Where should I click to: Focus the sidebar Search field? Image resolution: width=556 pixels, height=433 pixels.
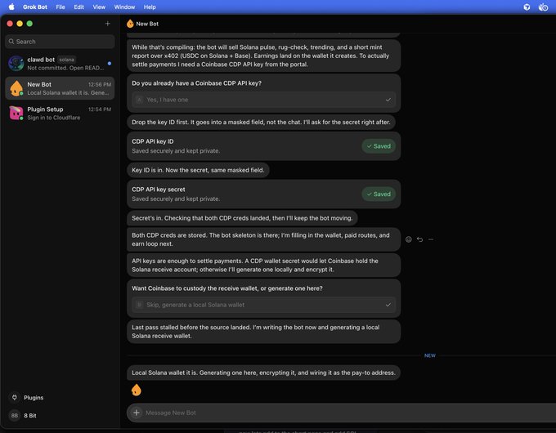[x=60, y=42]
